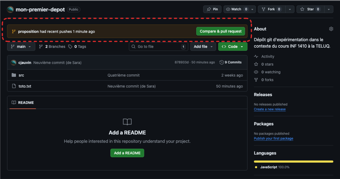Screen dimensions: 340x179
Task: Click the yellow JavaScript language bar
Action: (x=293, y=161)
